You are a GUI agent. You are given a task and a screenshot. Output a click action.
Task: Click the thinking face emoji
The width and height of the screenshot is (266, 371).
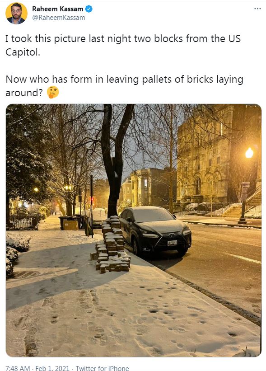pyautogui.click(x=53, y=92)
